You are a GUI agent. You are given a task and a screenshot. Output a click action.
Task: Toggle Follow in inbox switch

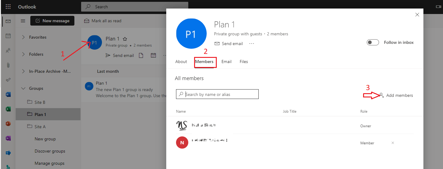coord(373,42)
